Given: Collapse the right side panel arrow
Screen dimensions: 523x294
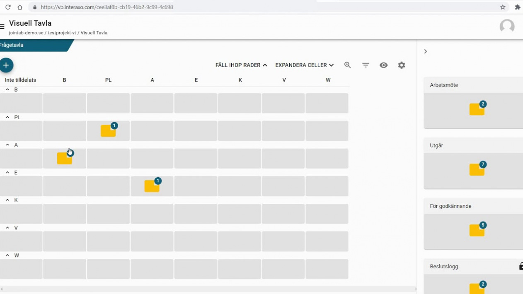Looking at the screenshot, I should [425, 51].
